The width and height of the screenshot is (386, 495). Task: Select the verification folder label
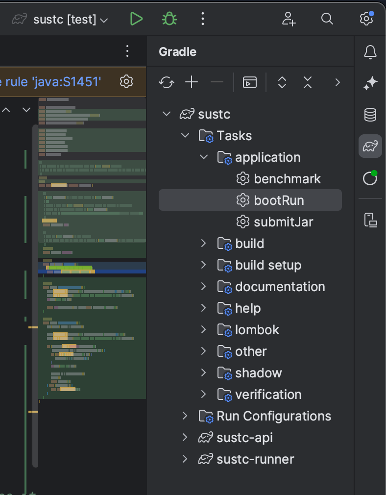[x=268, y=395]
